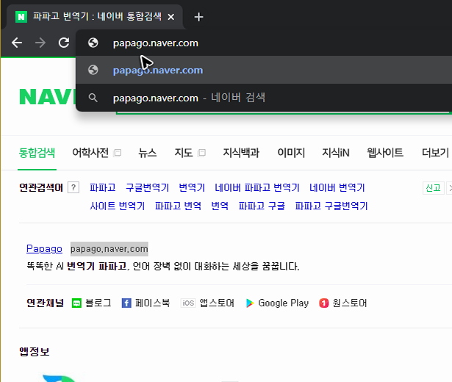Screen dimensions: 452x382
Task: Close the 파파고 번역기 tab
Action: coord(171,17)
